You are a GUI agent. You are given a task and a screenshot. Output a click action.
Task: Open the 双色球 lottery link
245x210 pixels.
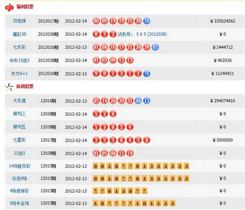click(x=20, y=21)
